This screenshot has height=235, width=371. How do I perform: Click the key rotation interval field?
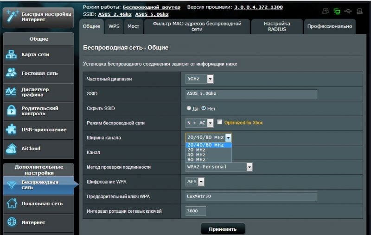[195, 211]
